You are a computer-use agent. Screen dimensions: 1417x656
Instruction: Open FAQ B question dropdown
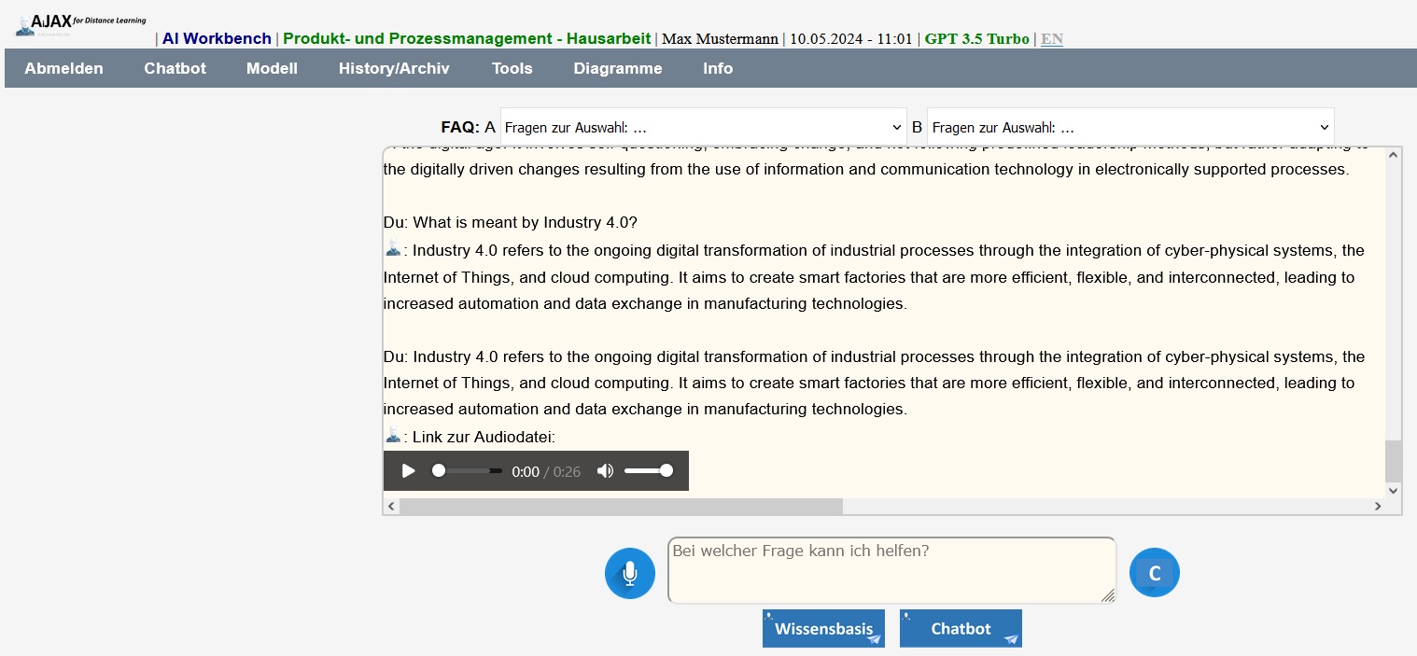pyautogui.click(x=1129, y=127)
